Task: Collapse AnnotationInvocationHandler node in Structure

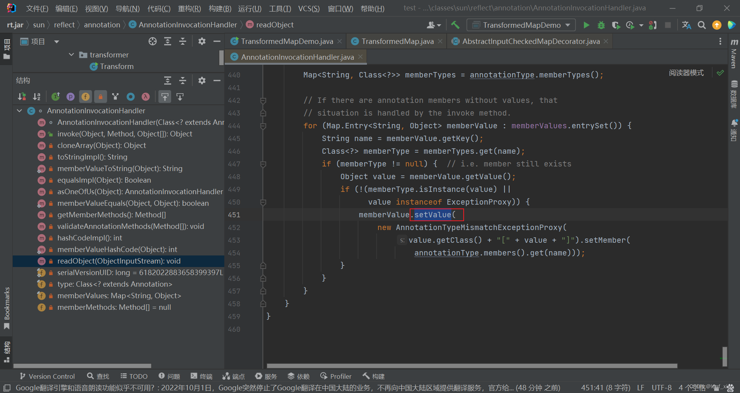Action: (x=20, y=111)
